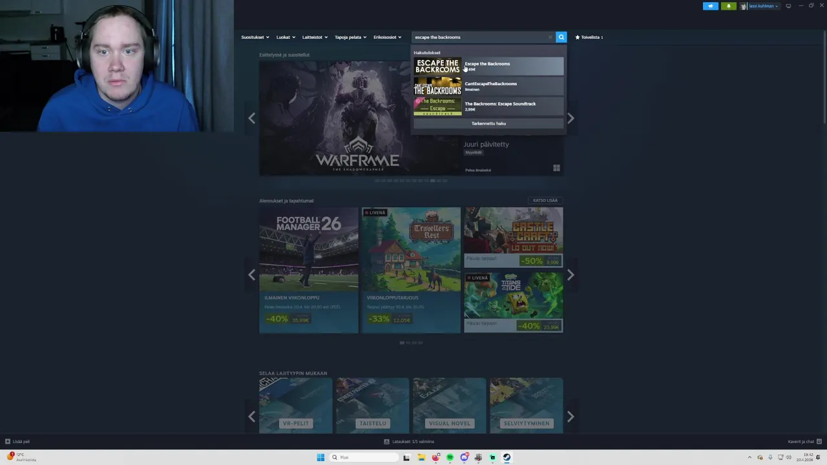Image resolution: width=827 pixels, height=465 pixels.
Task: Open the Travellers Rest weekend deal
Action: click(x=411, y=270)
